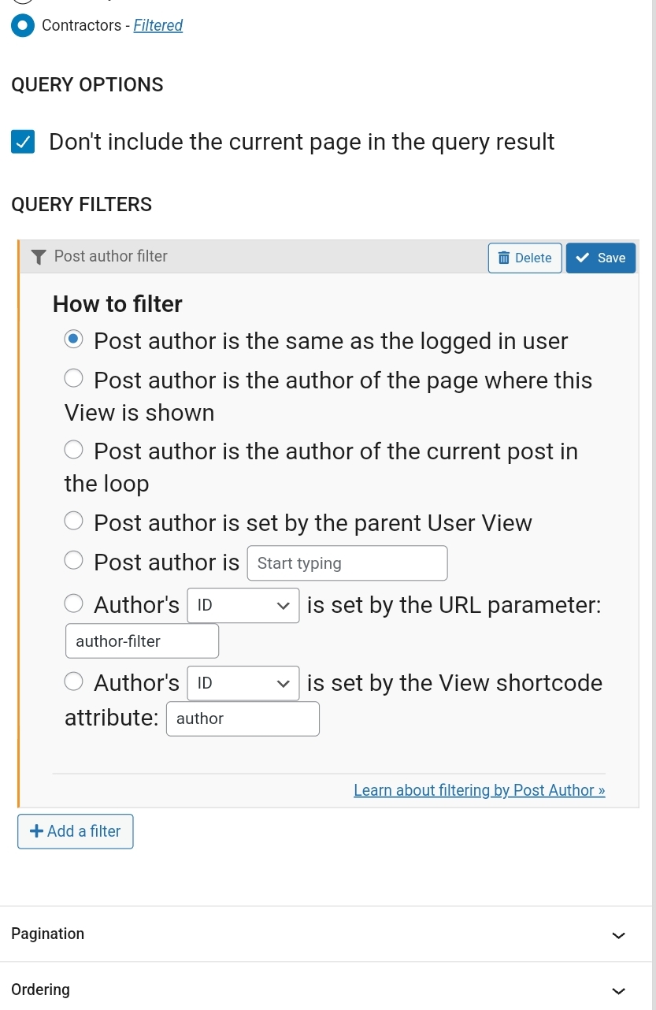The height and width of the screenshot is (1010, 656).
Task: Expand the Pagination section
Action: [328, 934]
